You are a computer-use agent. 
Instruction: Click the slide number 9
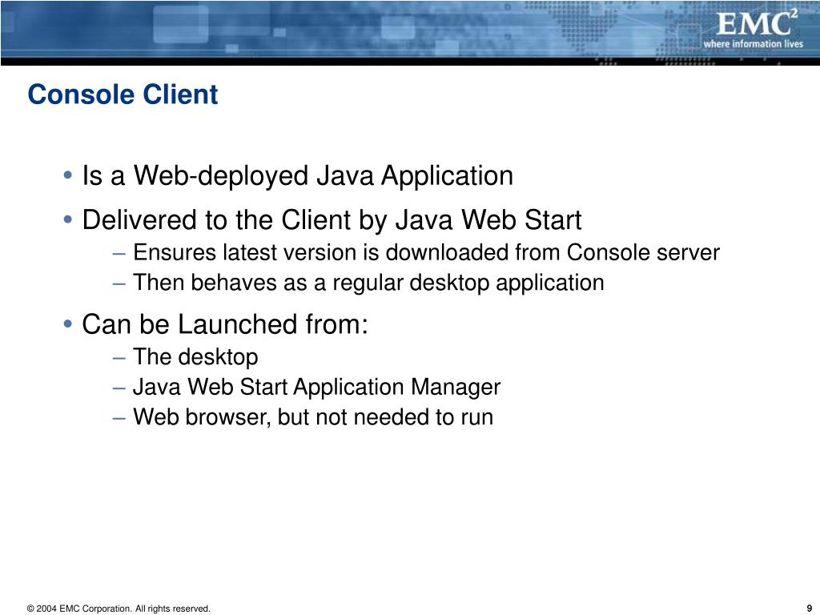tap(810, 609)
